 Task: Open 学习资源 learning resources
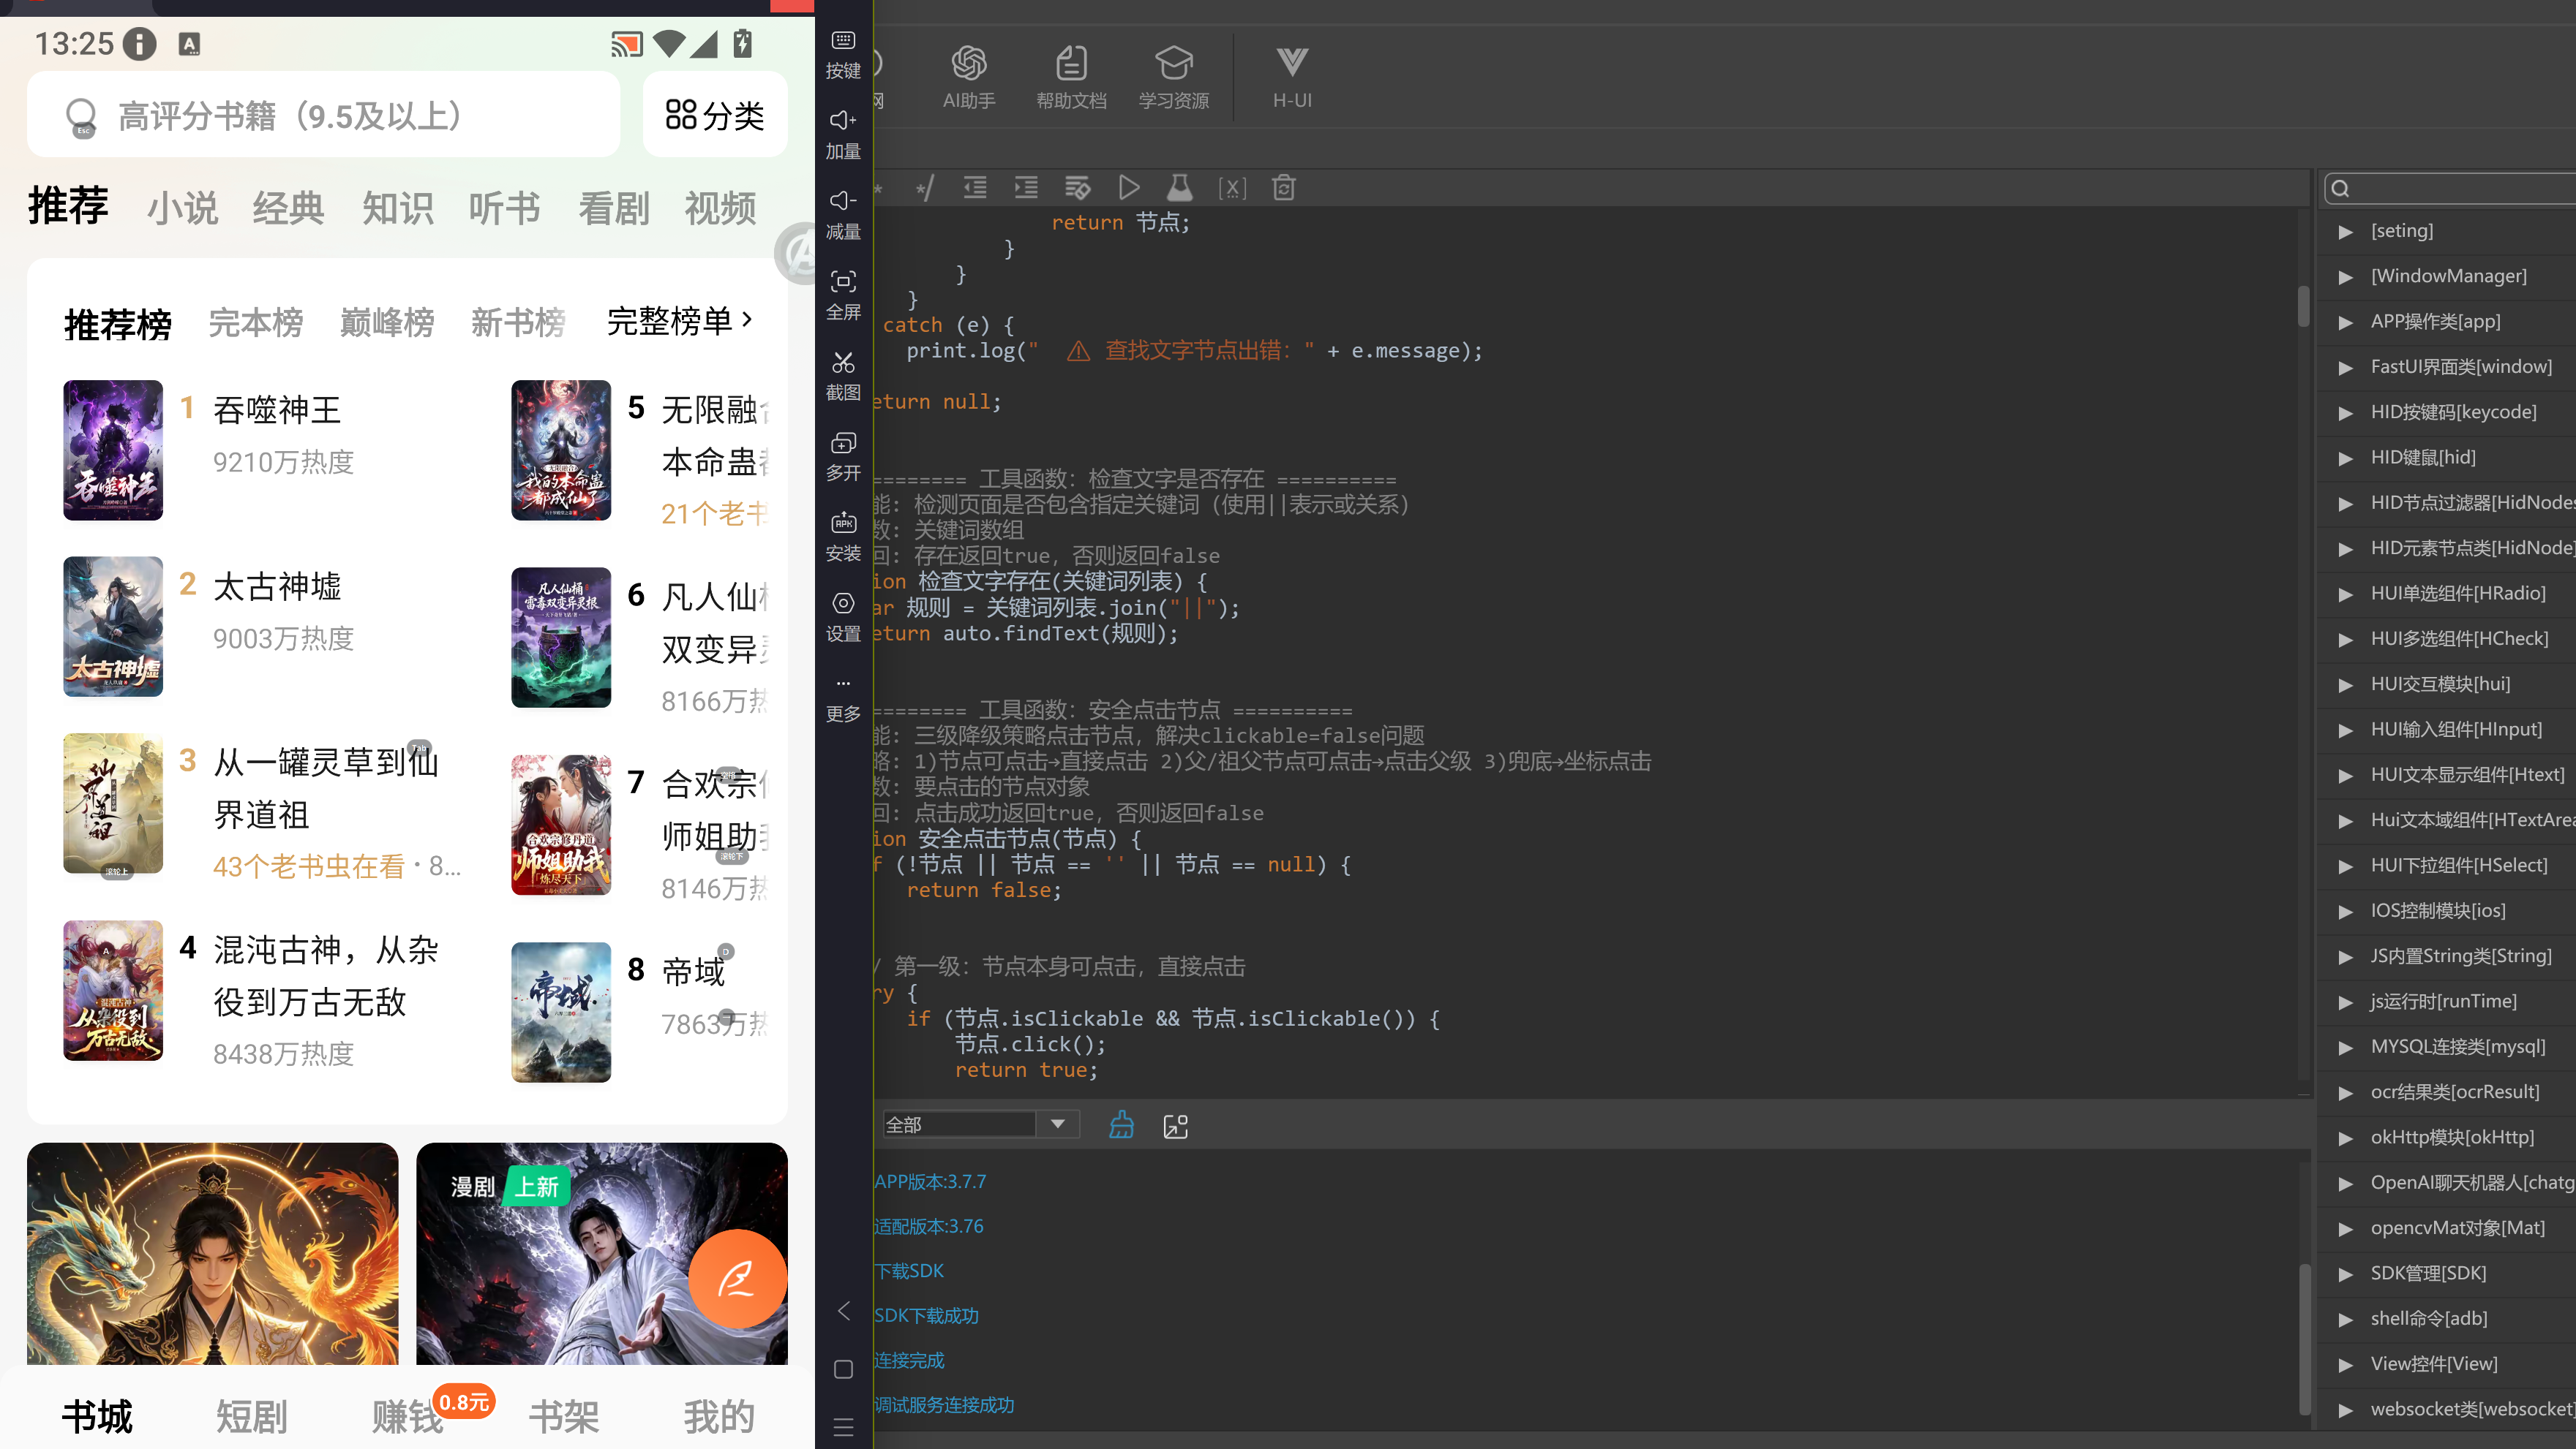1174,77
